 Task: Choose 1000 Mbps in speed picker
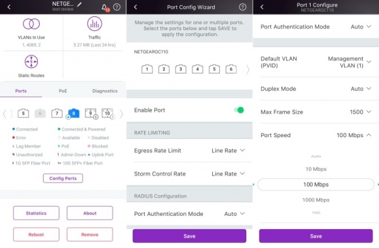[316, 200]
